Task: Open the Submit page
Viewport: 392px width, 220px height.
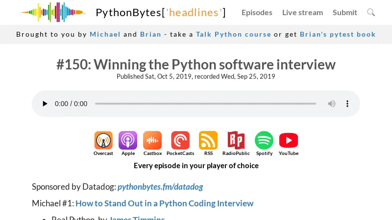Action: click(345, 12)
